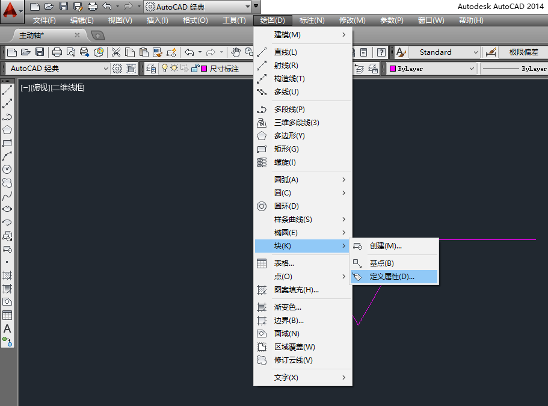Screen dimensions: 548x406
Task: Click the new drawing tab plus button
Action: pyautogui.click(x=97, y=35)
